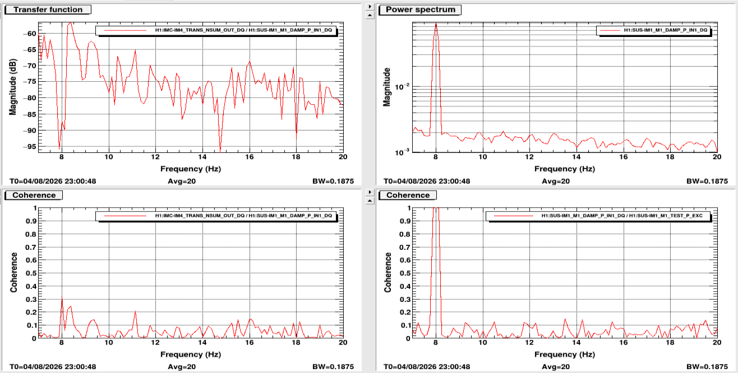Image resolution: width=738 pixels, height=373 pixels.
Task: Click Frequency (Hz) label under Power spectrum
Action: tap(565, 169)
